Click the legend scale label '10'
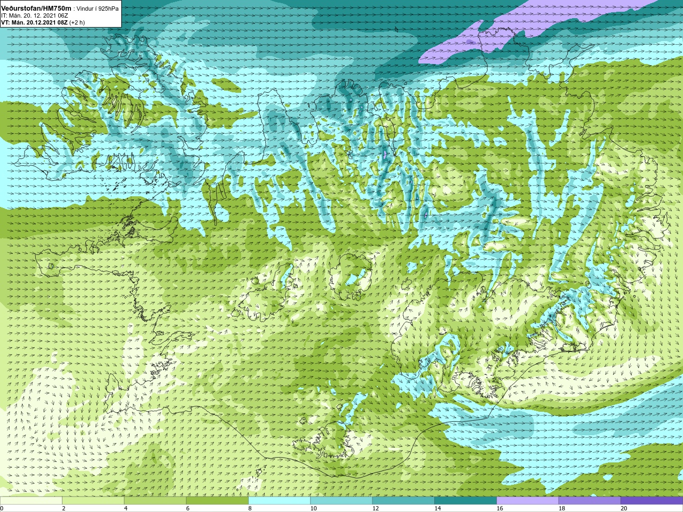Viewport: 683px width, 512px height. (x=313, y=508)
